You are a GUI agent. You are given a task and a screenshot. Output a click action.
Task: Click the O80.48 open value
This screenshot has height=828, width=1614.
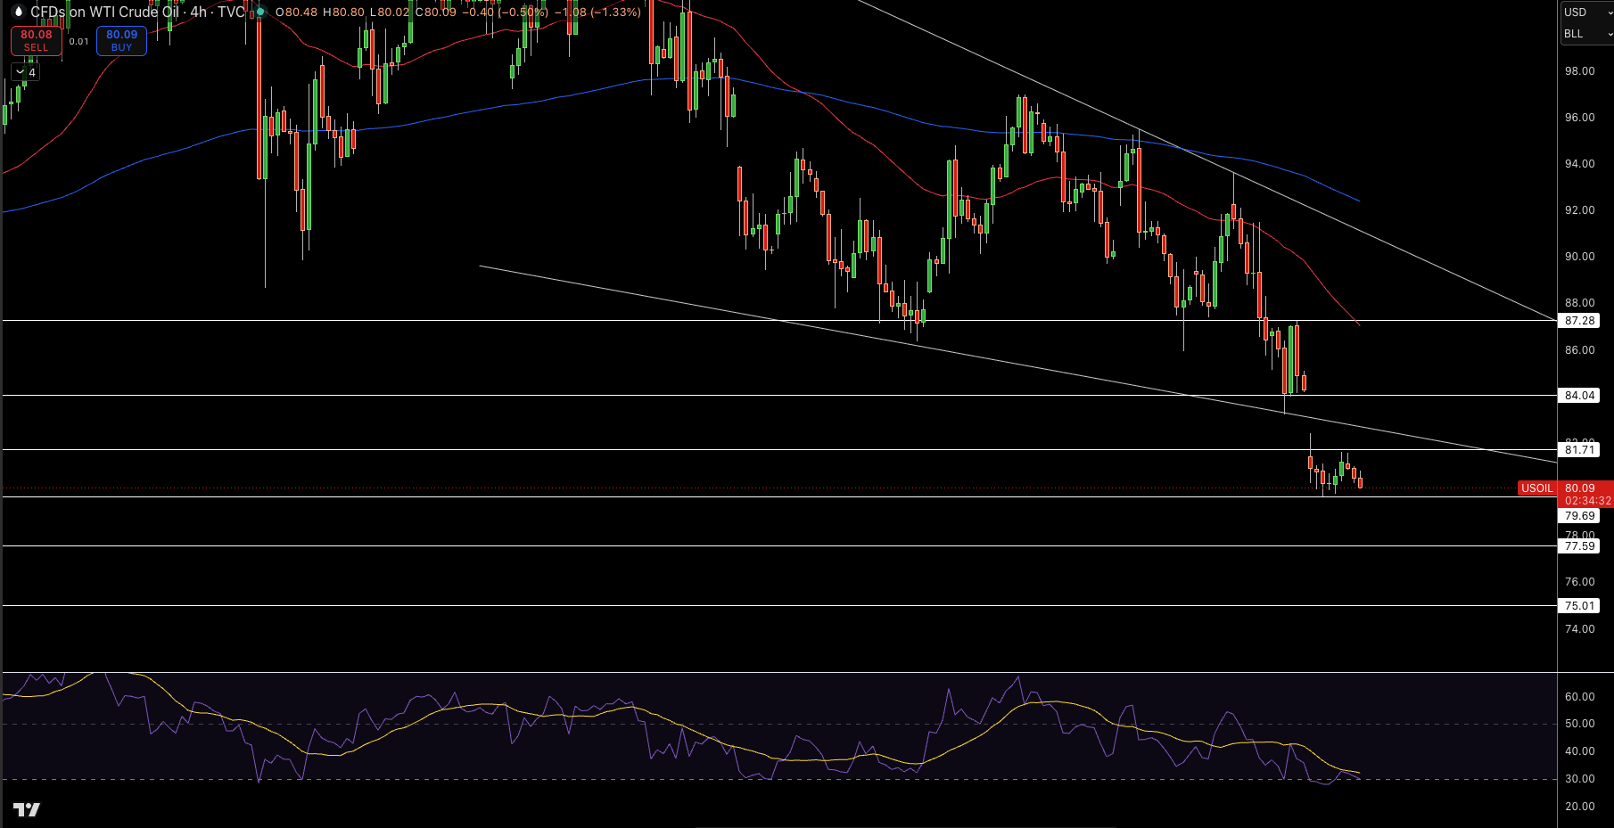[296, 12]
